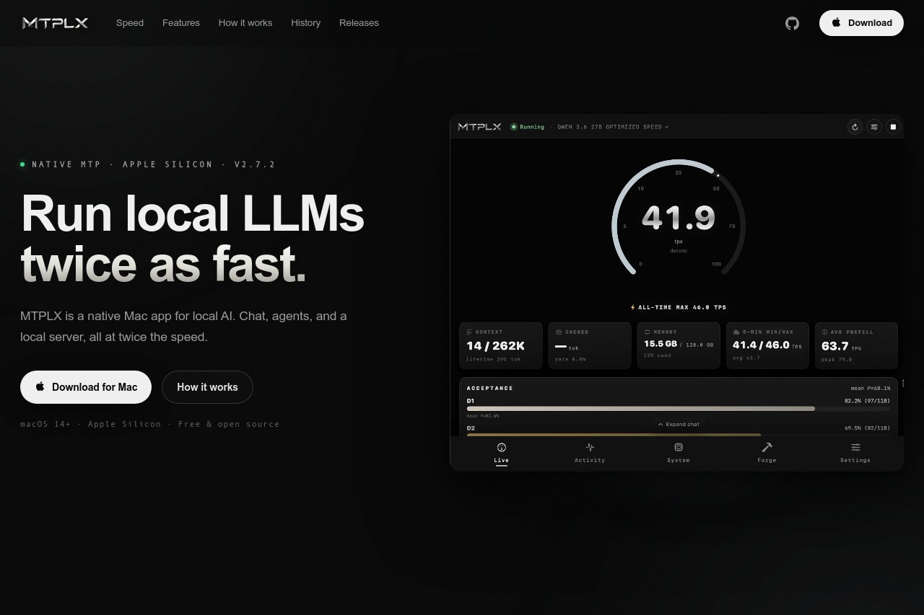924x615 pixels.
Task: Click How it works beside Download for Mac
Action: (207, 387)
